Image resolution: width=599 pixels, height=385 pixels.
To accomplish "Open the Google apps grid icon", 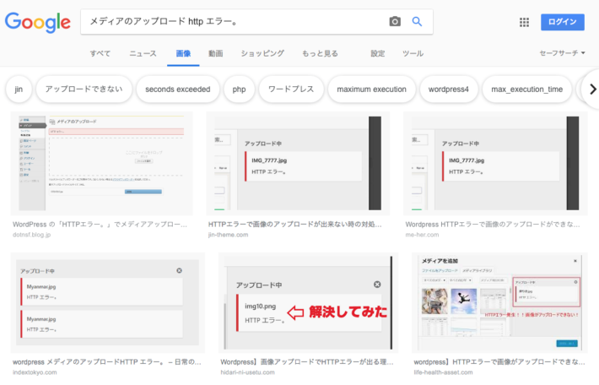I will [524, 22].
